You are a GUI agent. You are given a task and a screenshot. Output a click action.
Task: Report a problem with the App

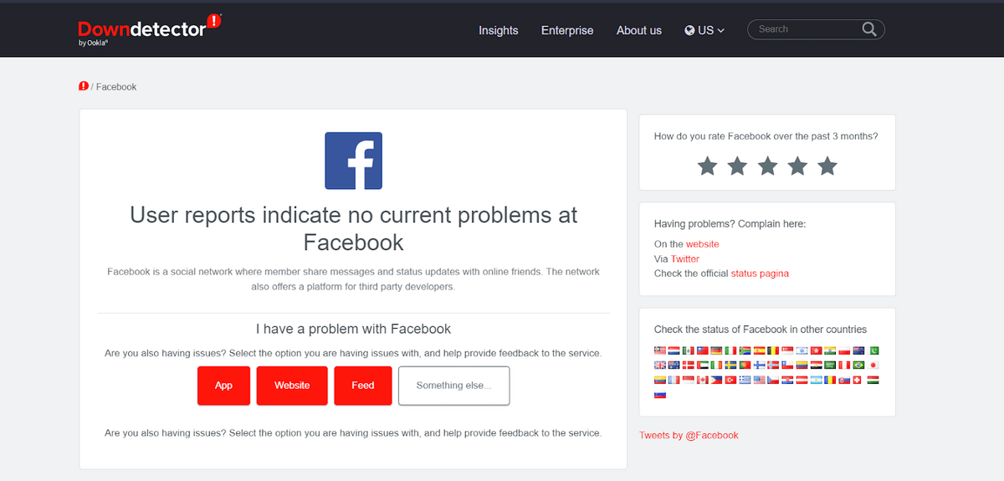pos(223,386)
